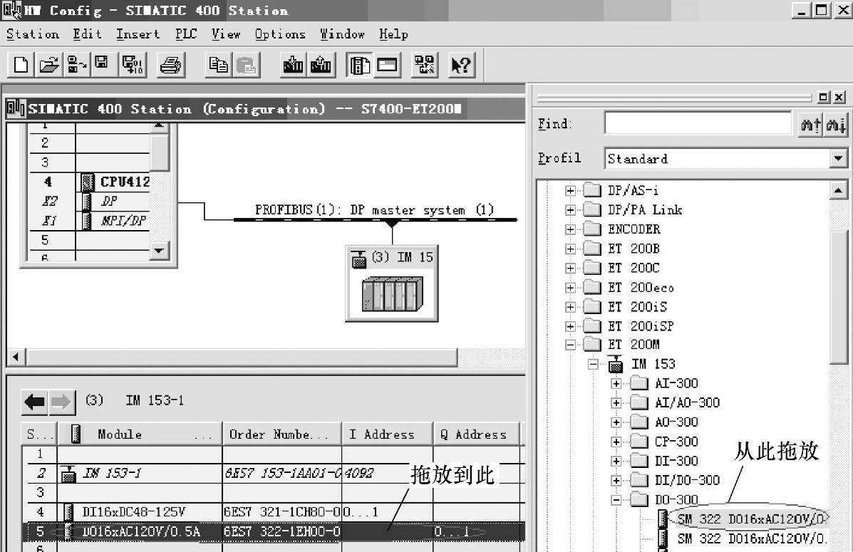
Task: Collapse the ET 200M folder
Action: (570, 345)
